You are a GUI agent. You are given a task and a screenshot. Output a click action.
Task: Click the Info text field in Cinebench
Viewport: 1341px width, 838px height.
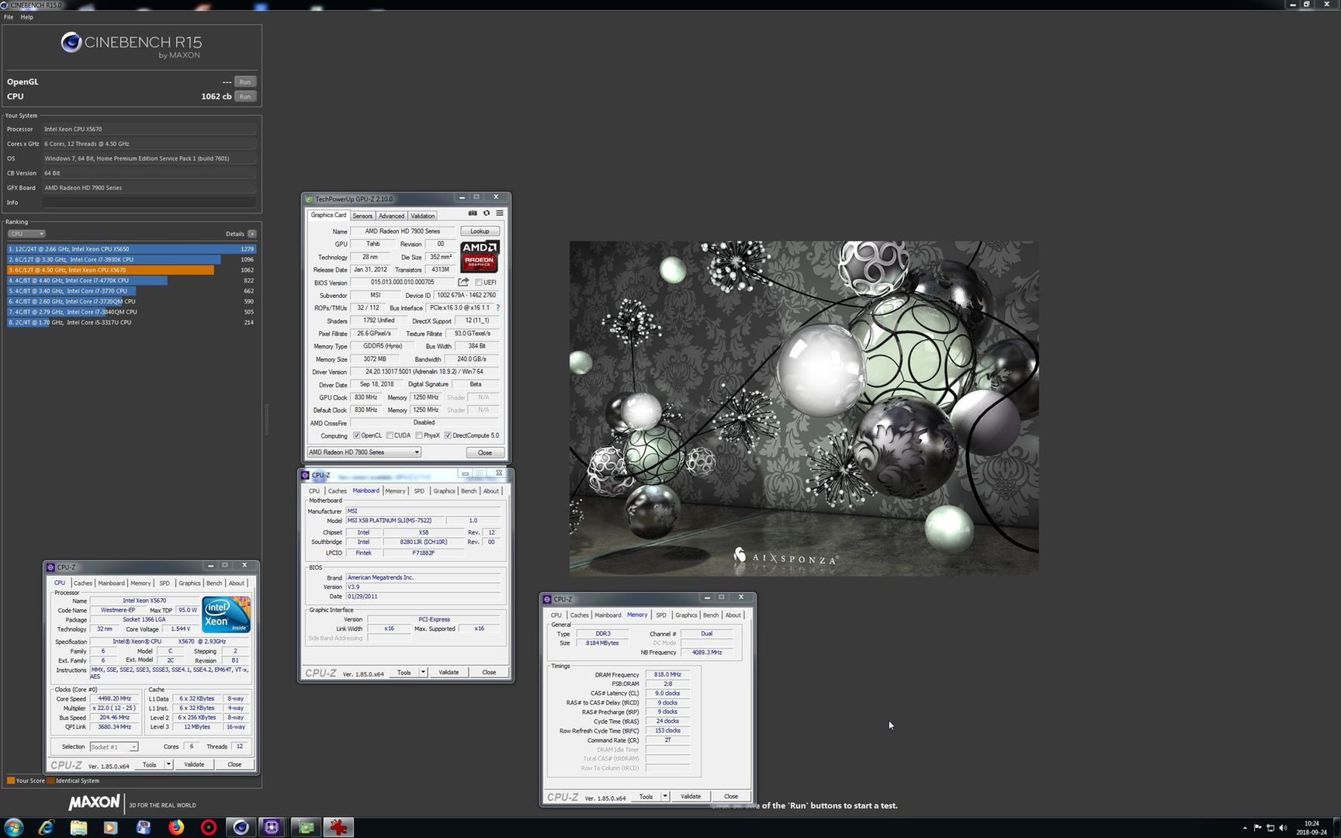149,203
